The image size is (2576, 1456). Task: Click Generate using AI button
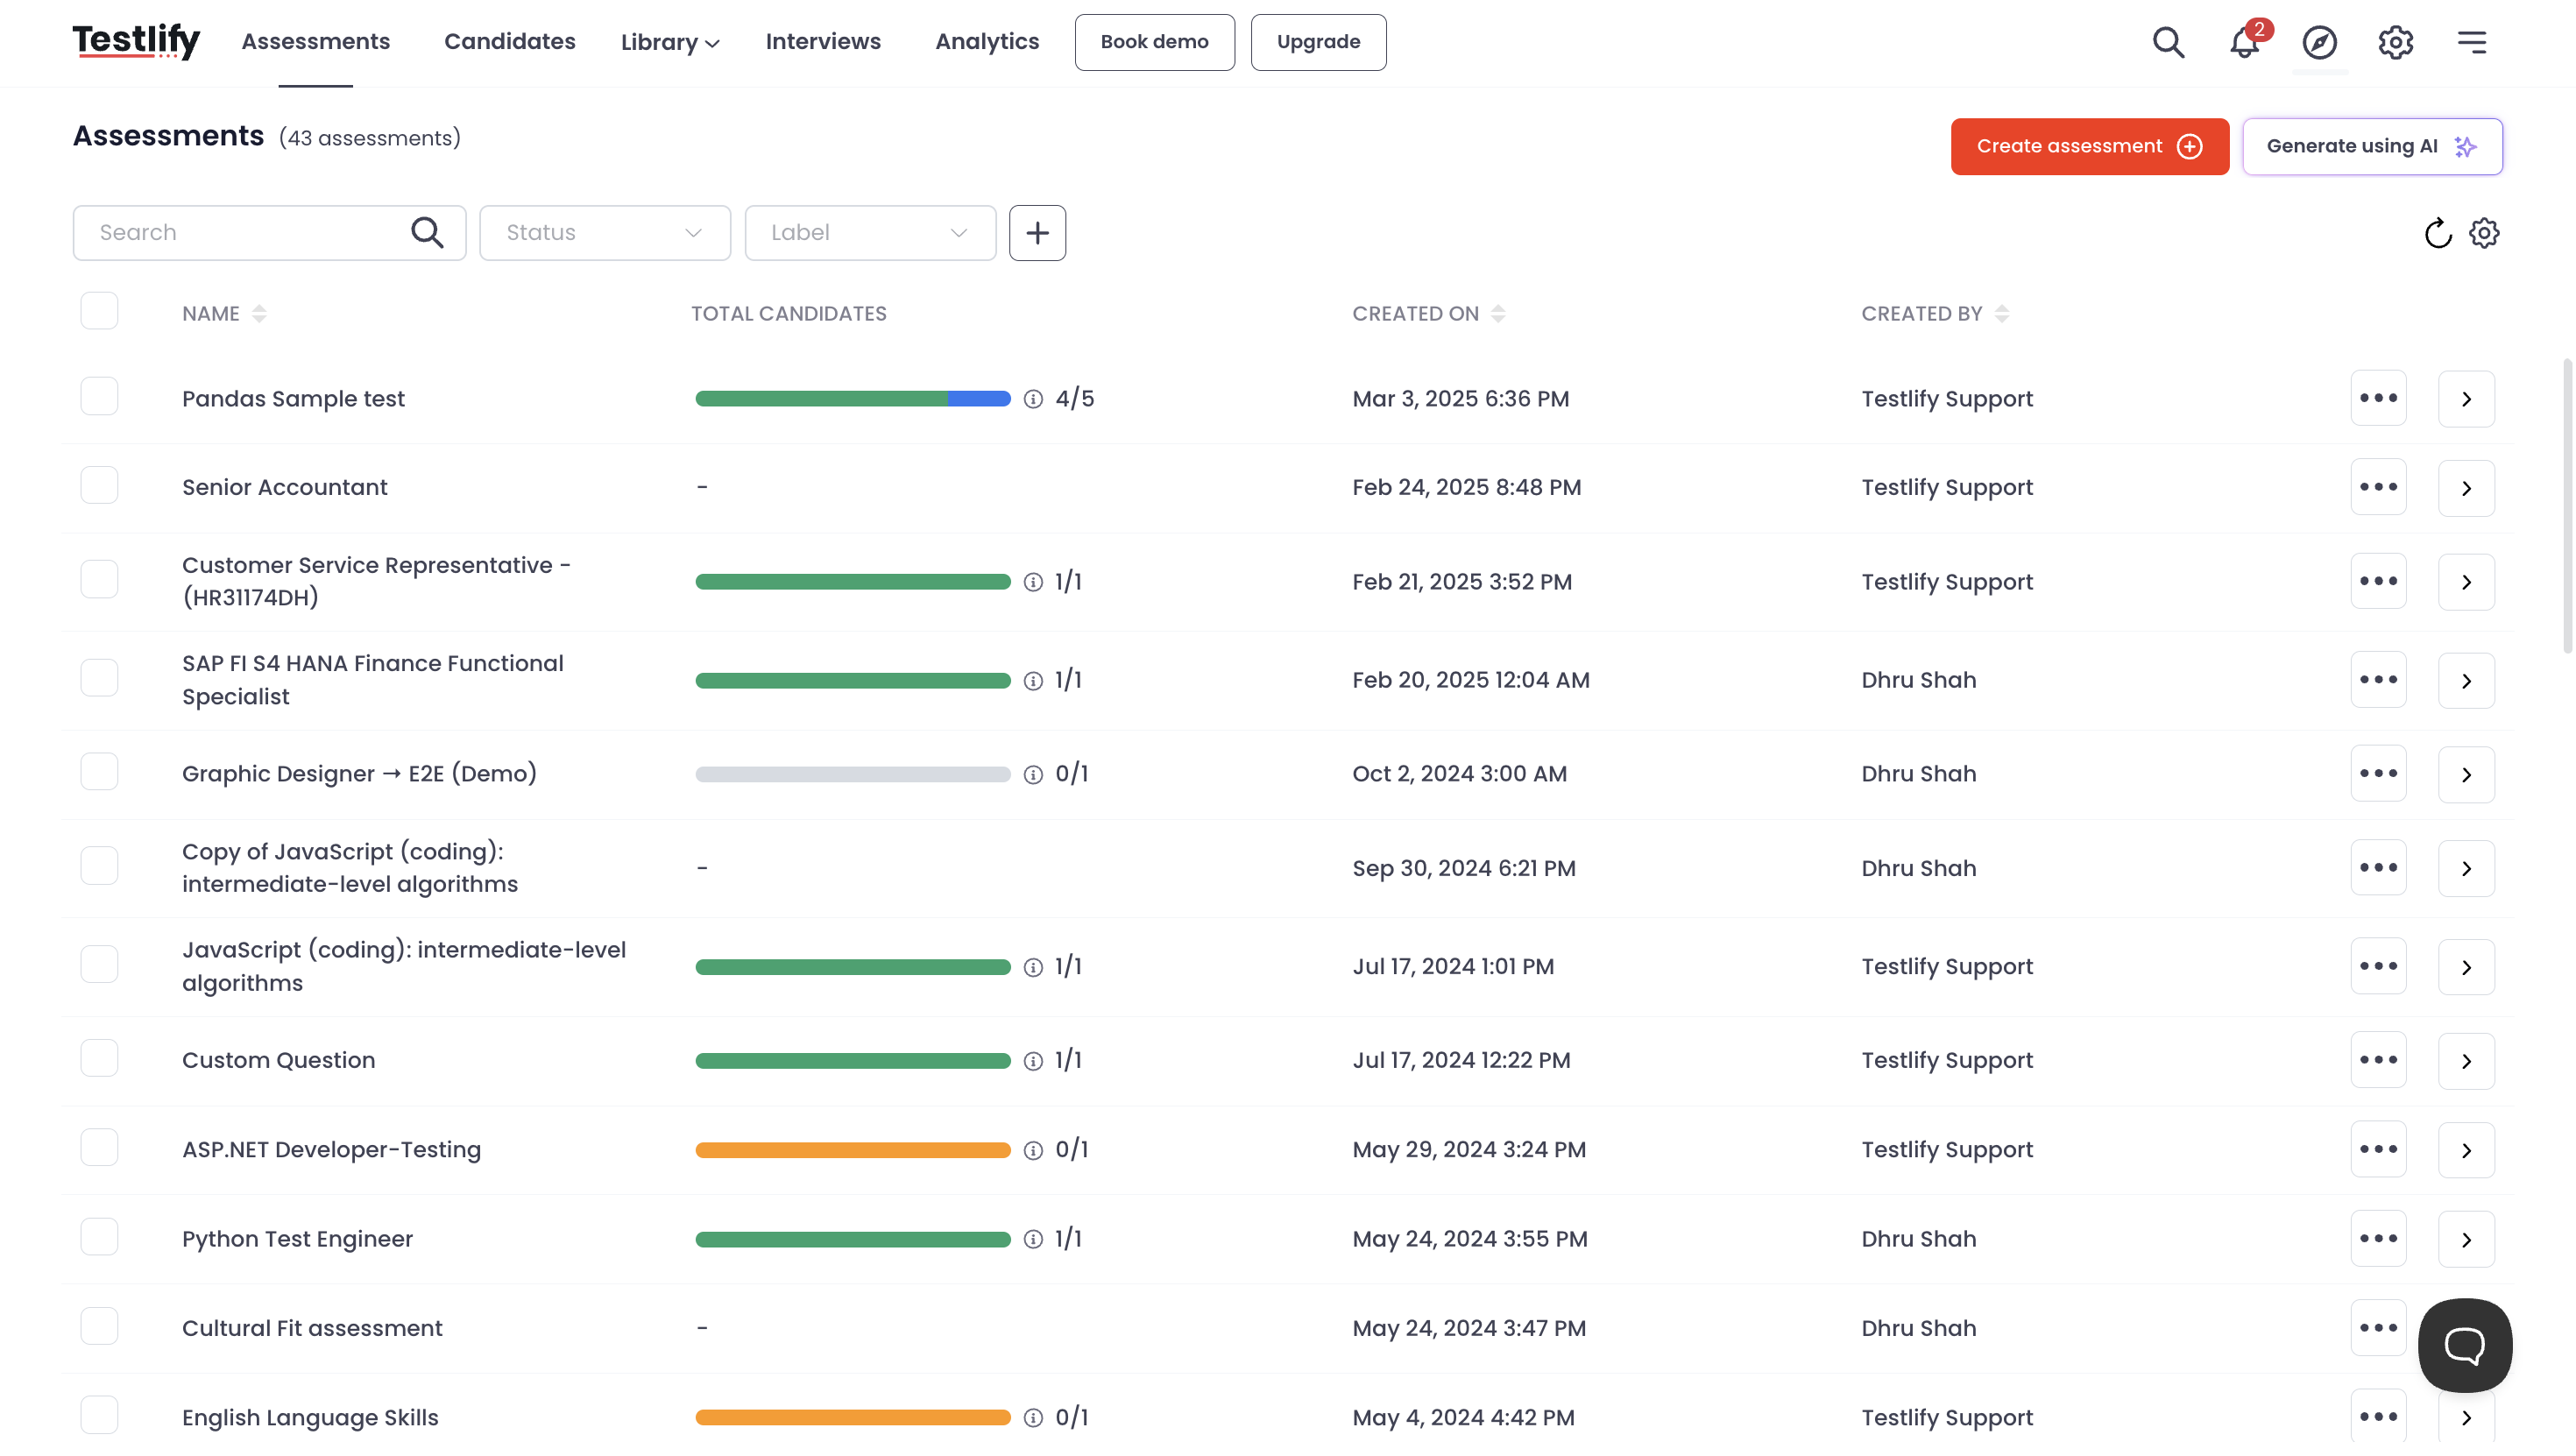pyautogui.click(x=2371, y=146)
